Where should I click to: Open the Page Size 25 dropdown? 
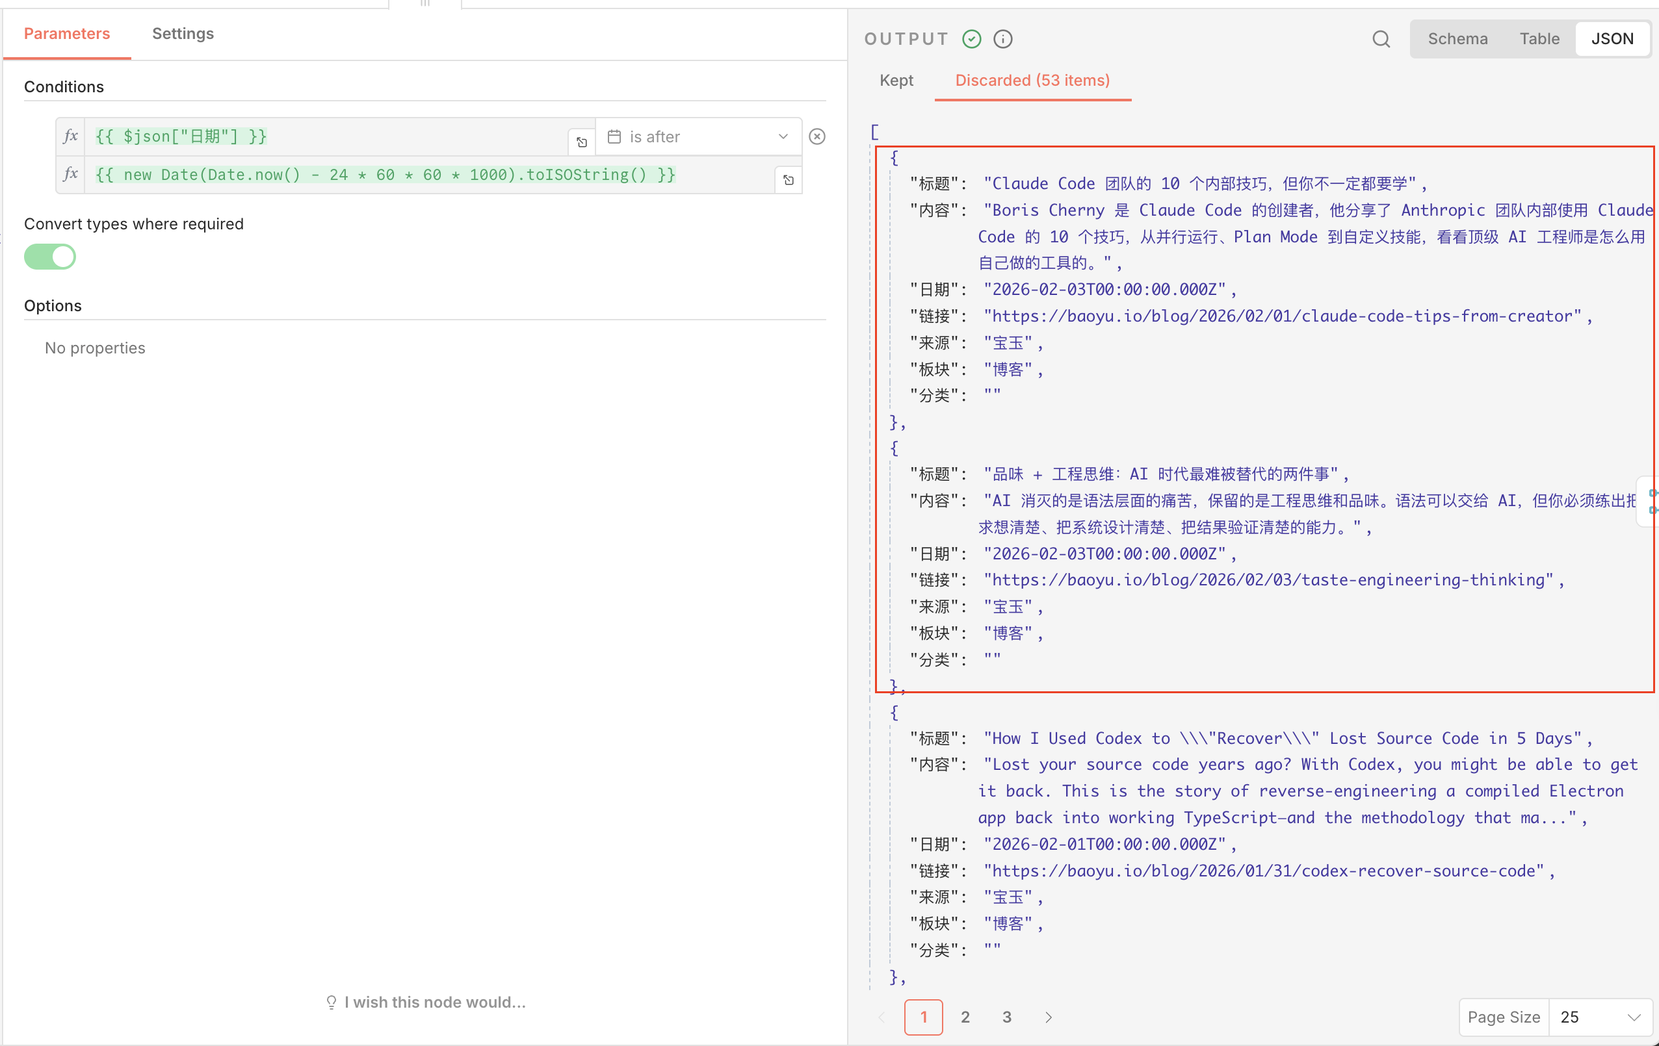(x=1599, y=1016)
